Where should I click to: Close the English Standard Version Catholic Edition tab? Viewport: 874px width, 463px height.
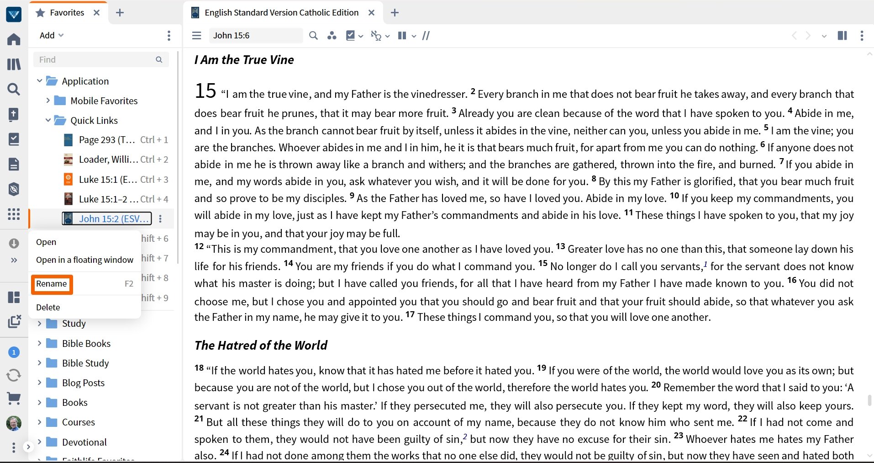tap(372, 13)
